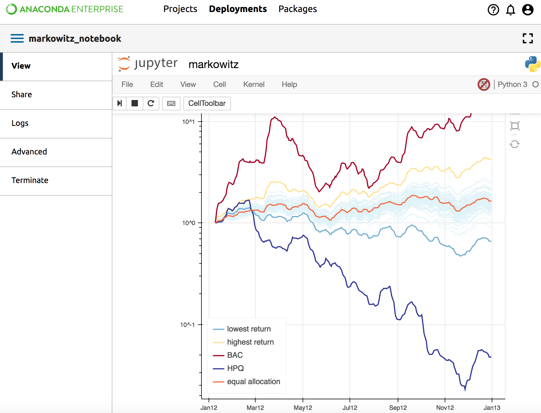This screenshot has width=541, height=413.
Task: Expand the Cell menu
Action: click(x=219, y=84)
